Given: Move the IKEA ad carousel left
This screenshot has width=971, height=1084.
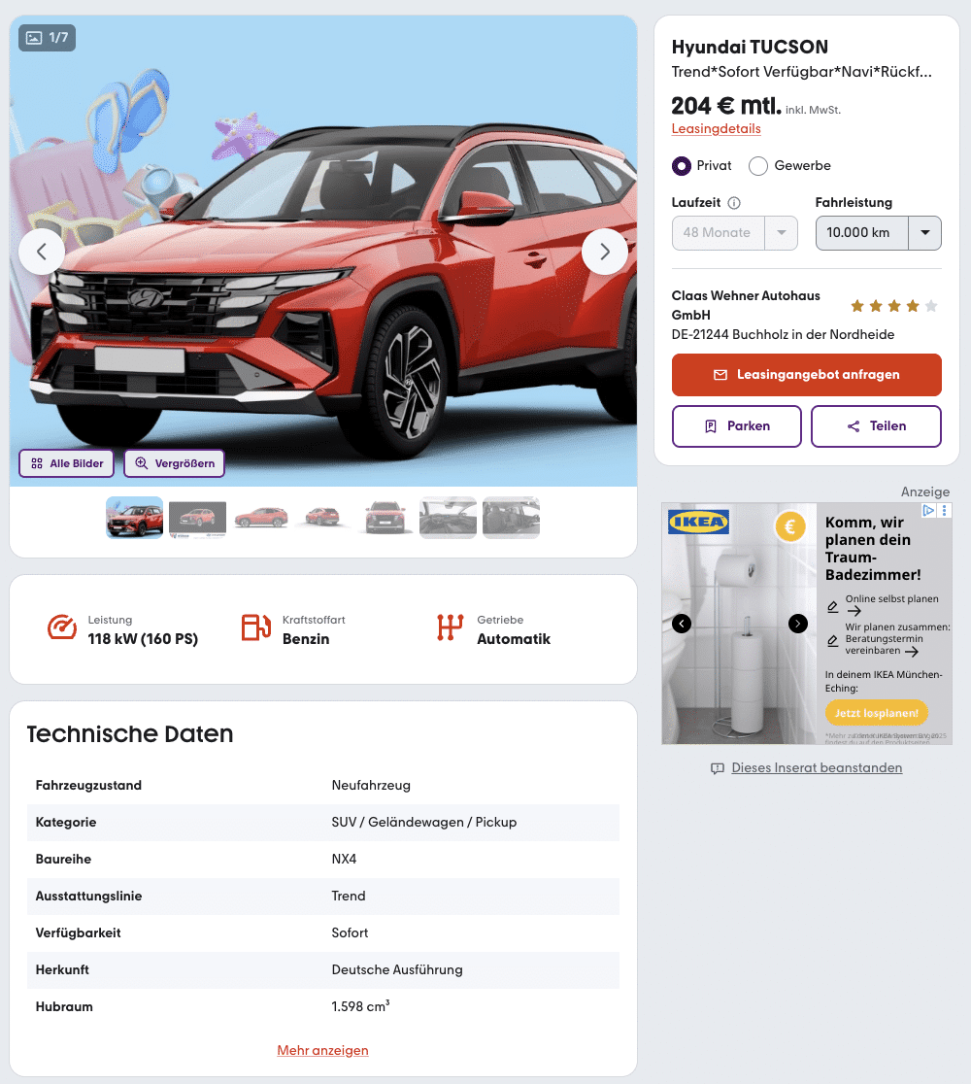Looking at the screenshot, I should tap(682, 624).
